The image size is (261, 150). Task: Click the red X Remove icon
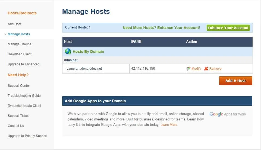206,69
